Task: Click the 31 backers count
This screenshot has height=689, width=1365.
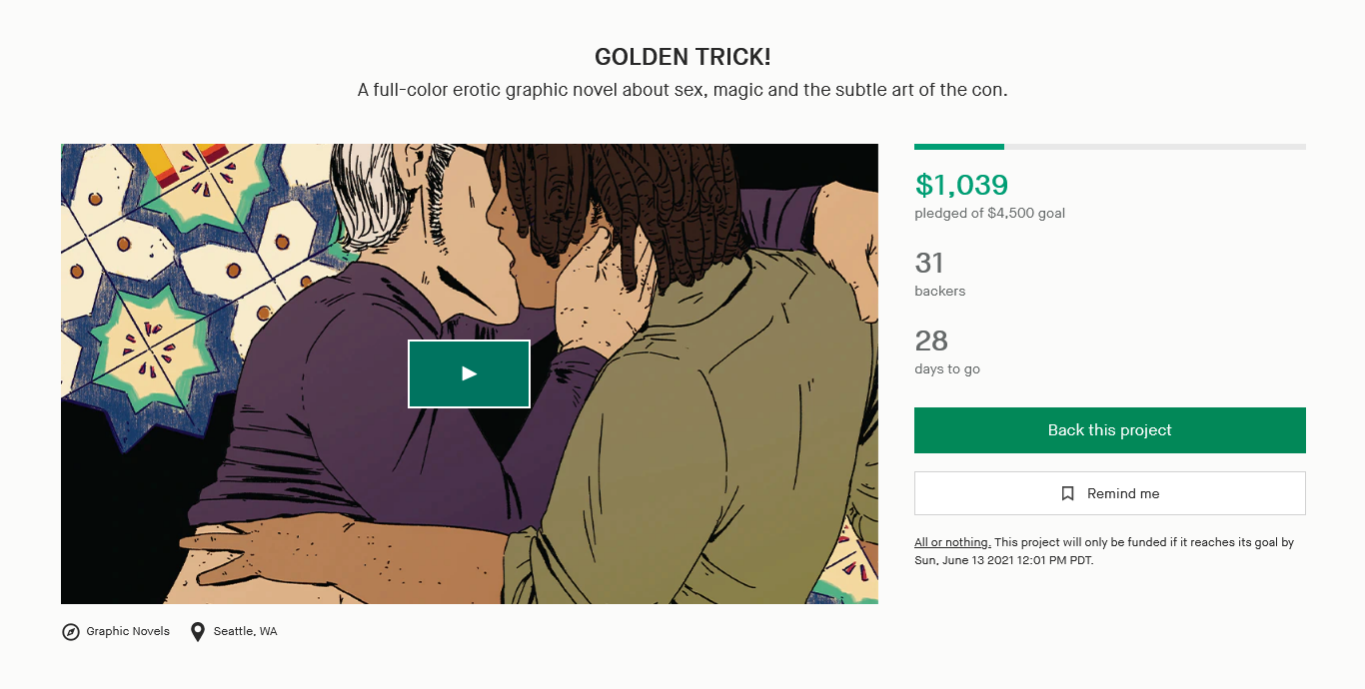Action: pyautogui.click(x=929, y=263)
